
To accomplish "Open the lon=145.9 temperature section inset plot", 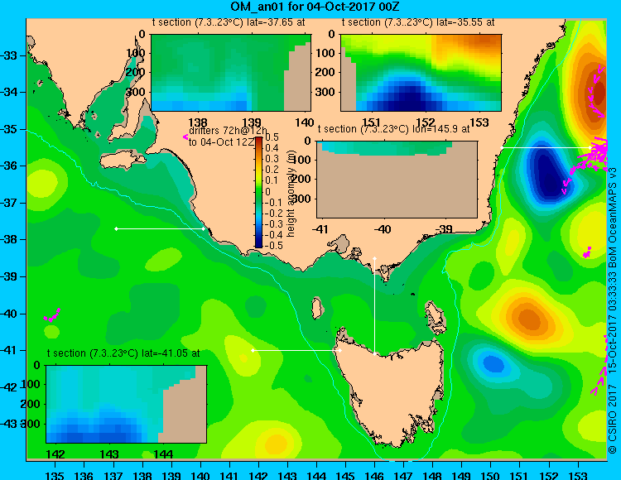I will coord(397,180).
